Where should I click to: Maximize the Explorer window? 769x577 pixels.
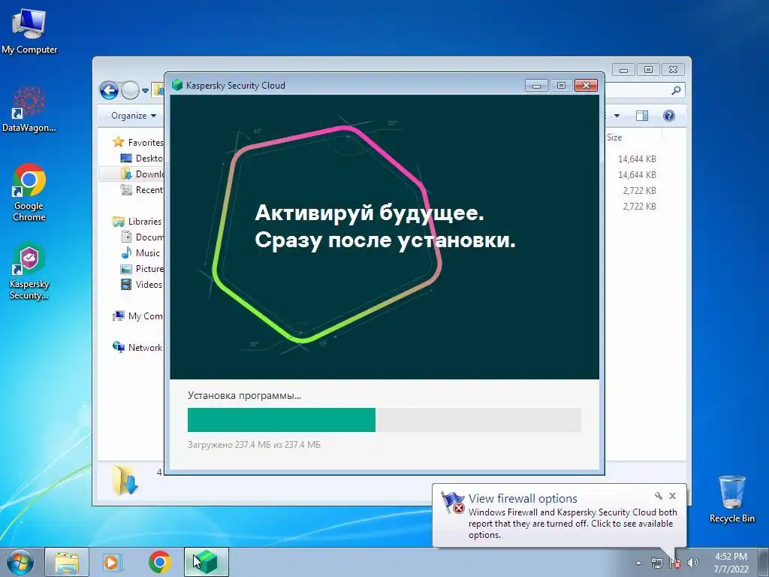(x=648, y=70)
